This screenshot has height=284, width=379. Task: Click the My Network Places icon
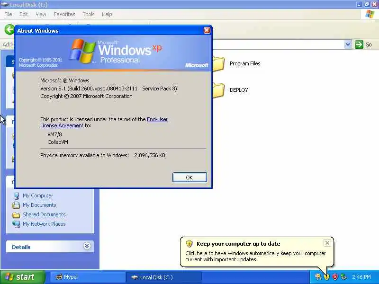point(16,224)
